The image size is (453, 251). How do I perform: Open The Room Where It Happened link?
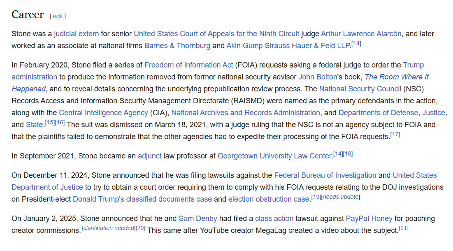click(397, 77)
